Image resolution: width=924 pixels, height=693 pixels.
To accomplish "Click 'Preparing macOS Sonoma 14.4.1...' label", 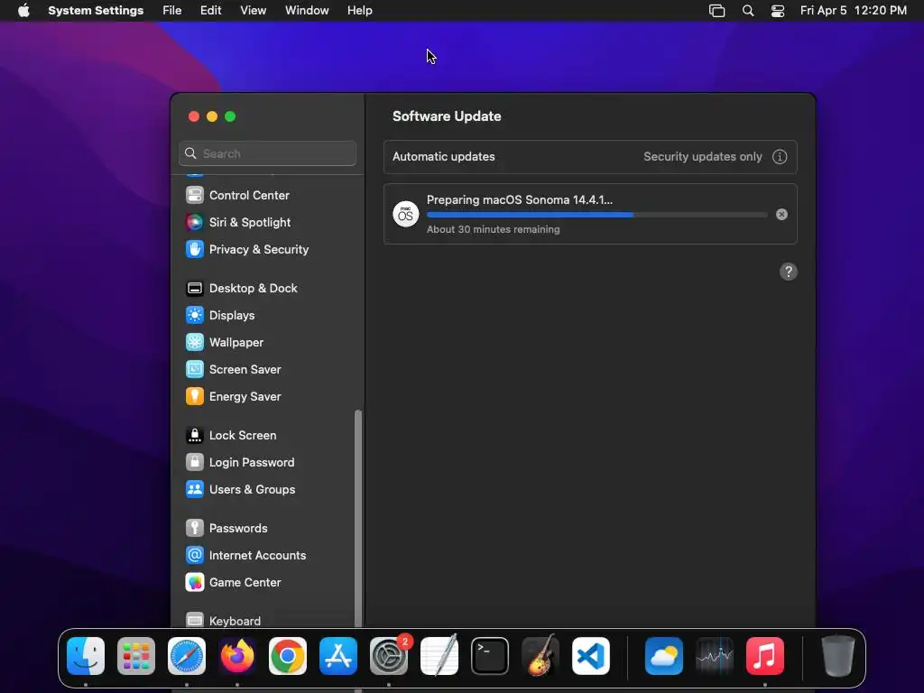I will click(520, 199).
